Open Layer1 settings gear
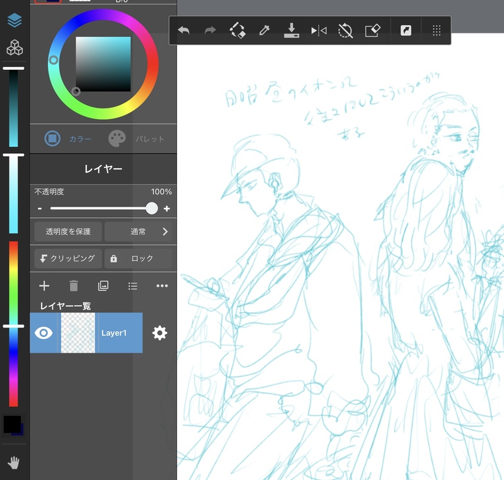The height and width of the screenshot is (480, 504). point(160,333)
